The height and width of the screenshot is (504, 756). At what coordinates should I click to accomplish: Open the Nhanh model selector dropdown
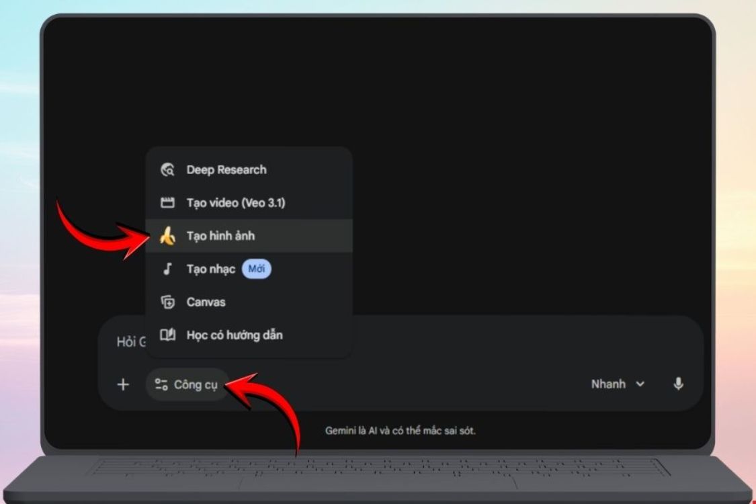click(616, 384)
